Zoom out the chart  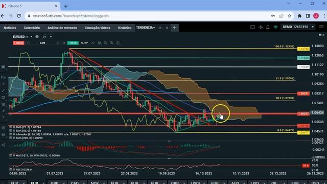106,43
